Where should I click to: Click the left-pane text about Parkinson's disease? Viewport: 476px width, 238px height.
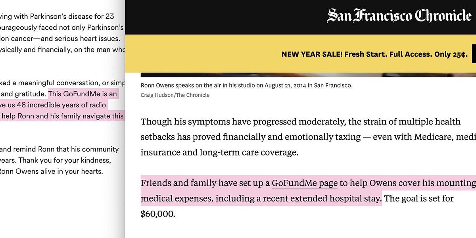56,16
